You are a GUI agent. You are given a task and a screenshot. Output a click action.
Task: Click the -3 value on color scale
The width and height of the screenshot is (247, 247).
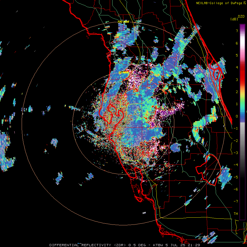point(236,153)
